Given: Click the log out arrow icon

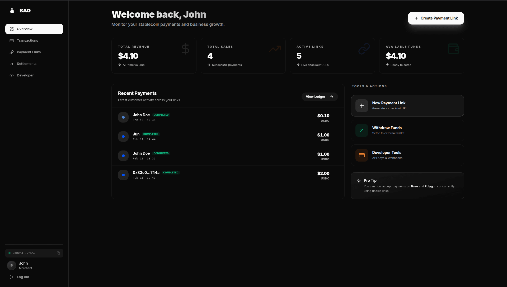Looking at the screenshot, I should [x=11, y=277].
